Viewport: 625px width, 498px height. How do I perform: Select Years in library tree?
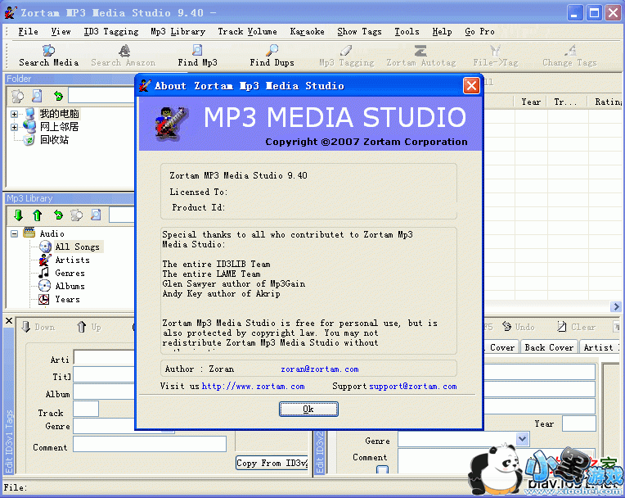[67, 299]
